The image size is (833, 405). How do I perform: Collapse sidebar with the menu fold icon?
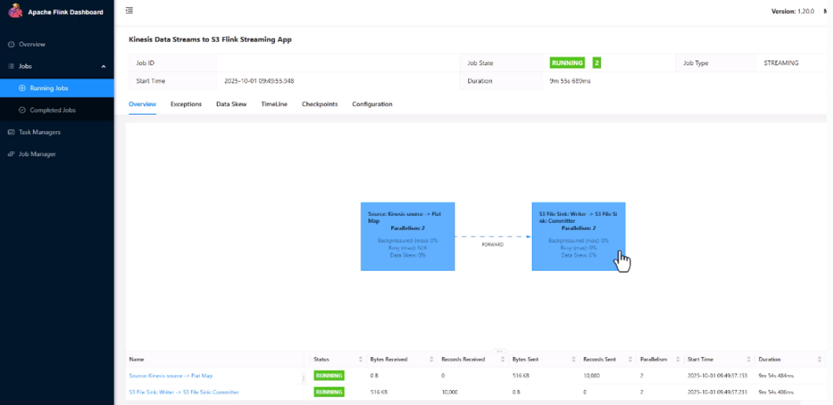129,11
